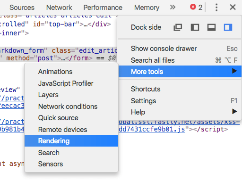Undock DevTools into separate window icon
Viewport: 242px width, 189px height.
[178, 27]
